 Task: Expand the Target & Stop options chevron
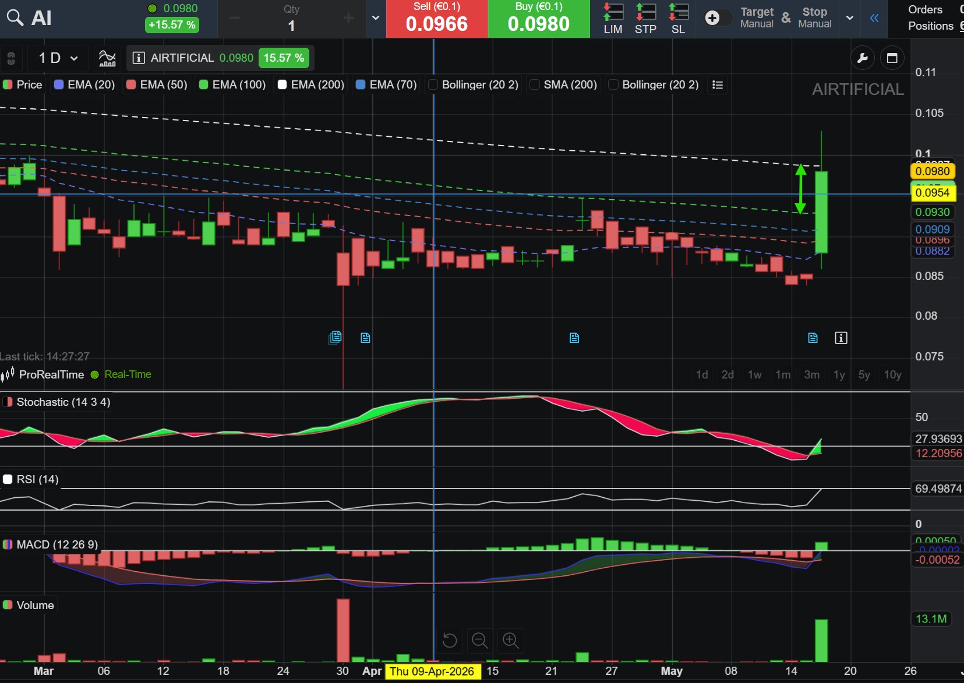point(850,18)
